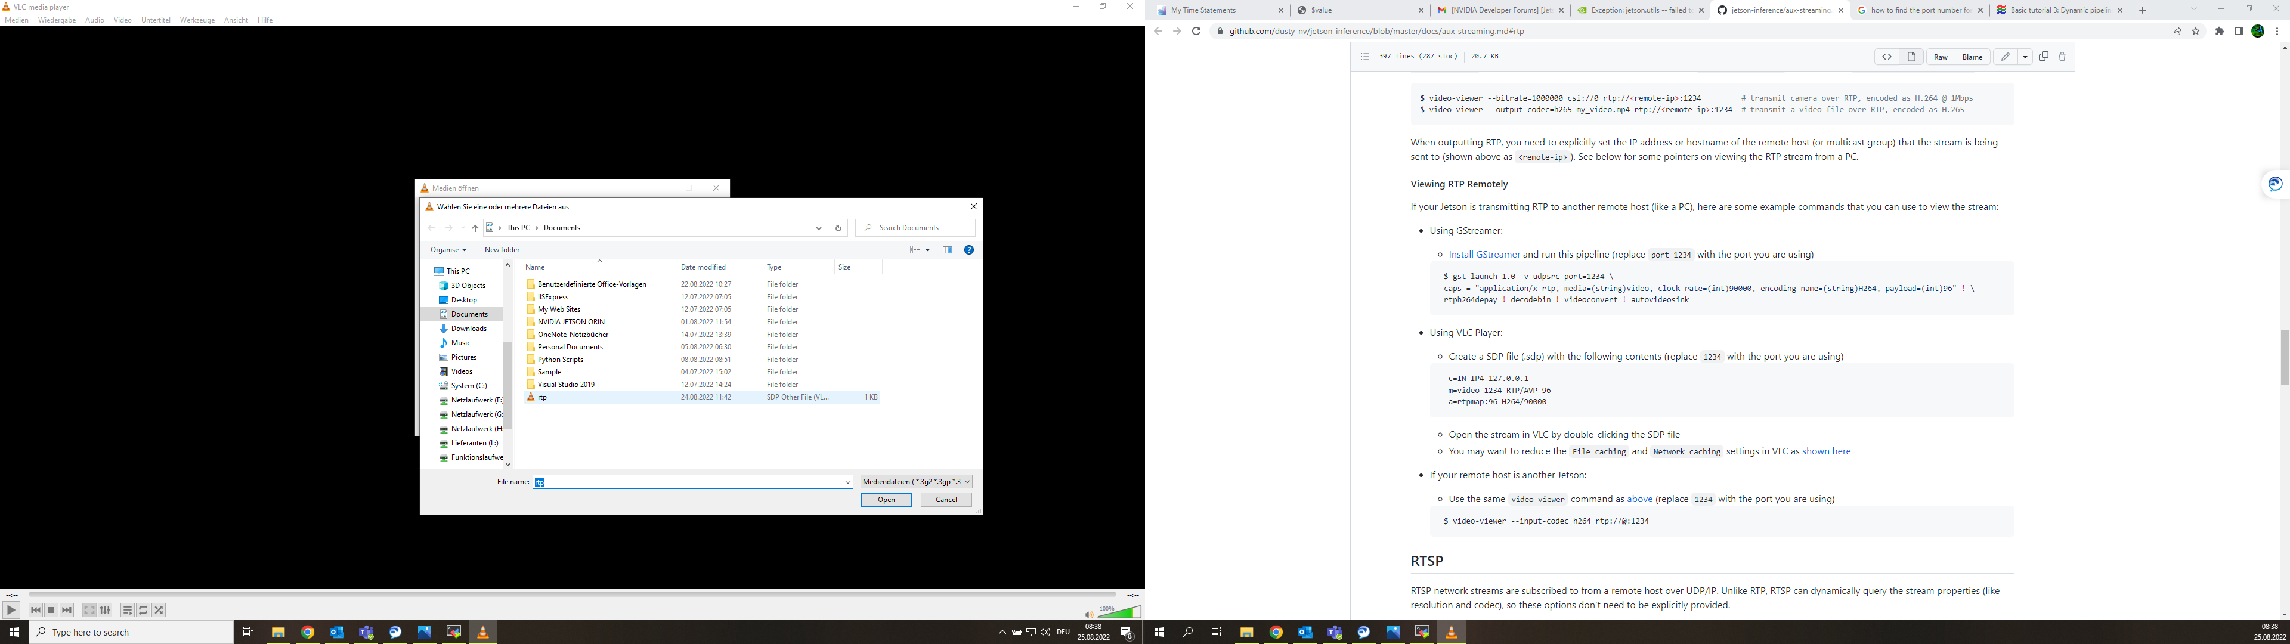2290x644 pixels.
Task: Cancel the file selection dialog
Action: [946, 500]
